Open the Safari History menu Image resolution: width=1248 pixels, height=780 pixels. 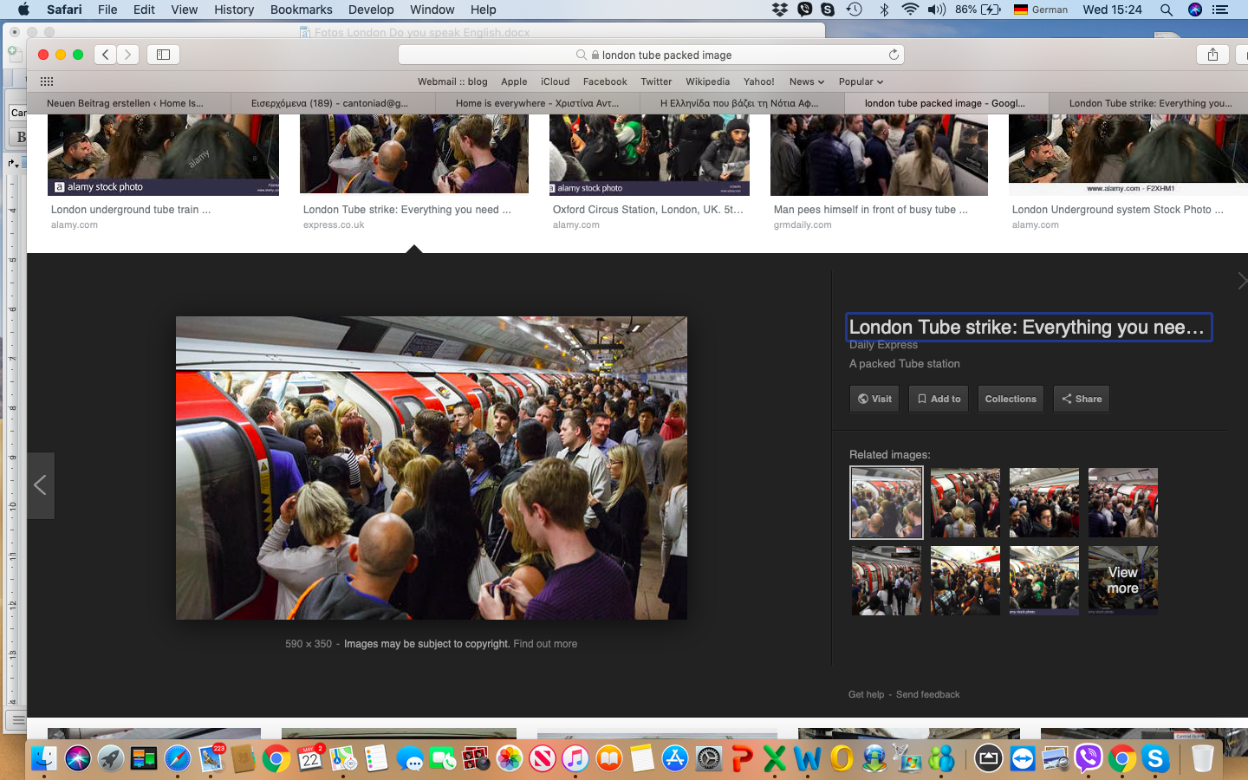(234, 10)
